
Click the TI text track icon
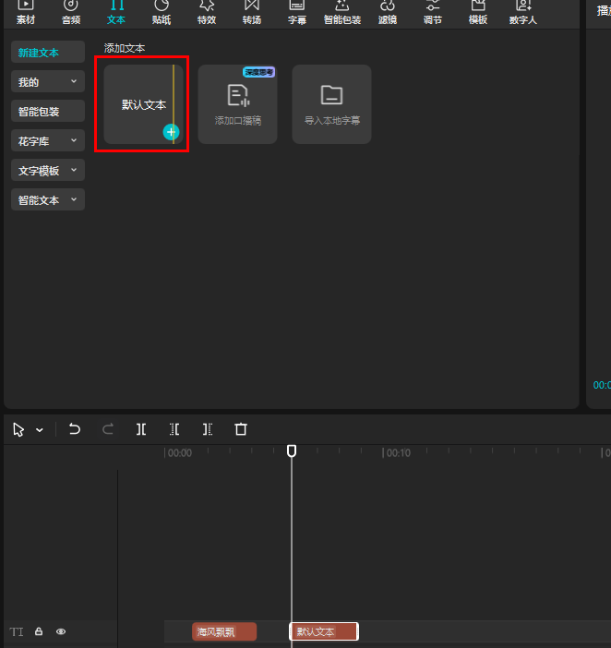click(17, 632)
